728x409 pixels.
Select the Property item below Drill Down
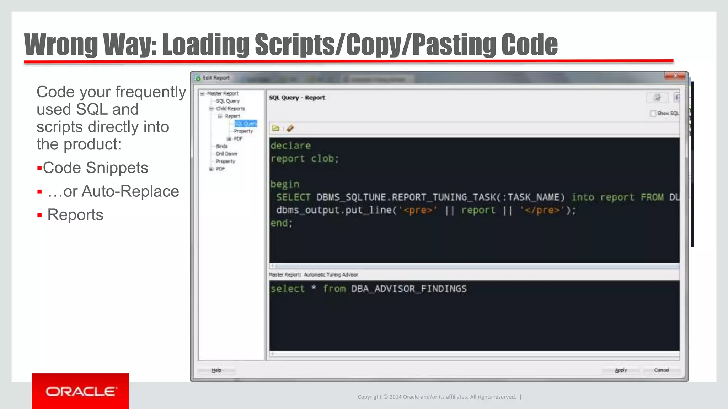[x=225, y=162]
